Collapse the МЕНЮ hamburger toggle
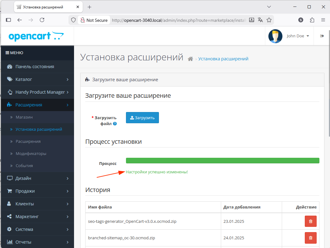 pos(14,53)
